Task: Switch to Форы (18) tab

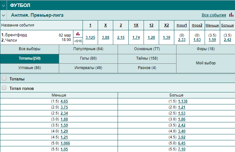Action: coord(206,49)
